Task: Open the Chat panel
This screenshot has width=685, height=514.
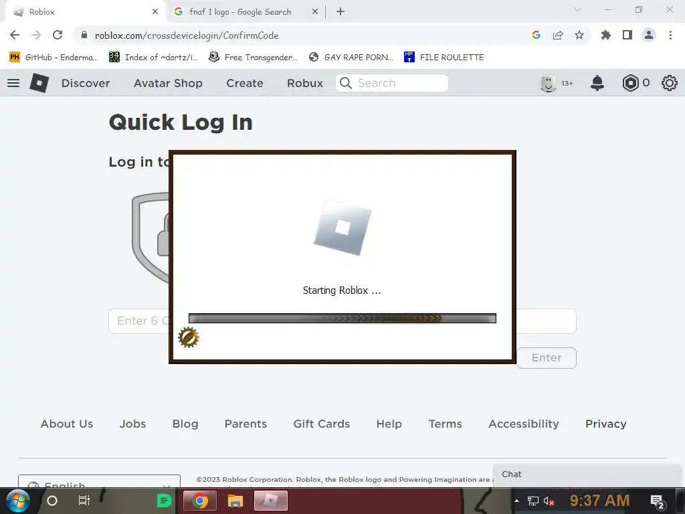Action: pyautogui.click(x=589, y=475)
